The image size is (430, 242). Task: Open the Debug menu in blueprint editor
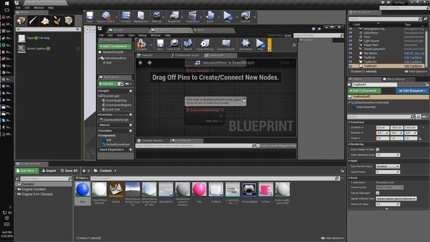(142, 36)
